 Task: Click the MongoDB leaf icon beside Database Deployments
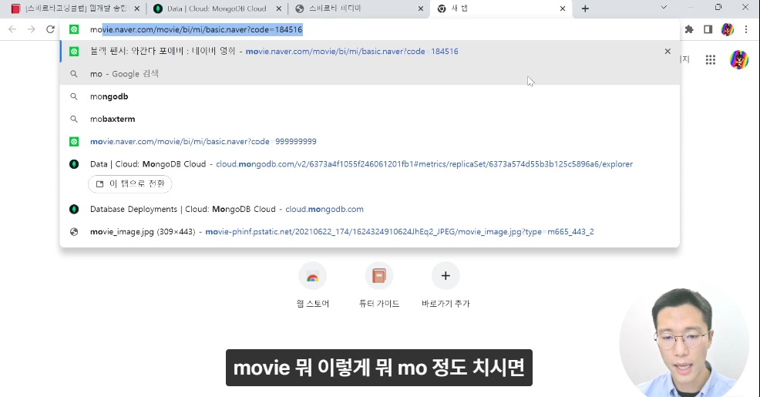click(74, 209)
